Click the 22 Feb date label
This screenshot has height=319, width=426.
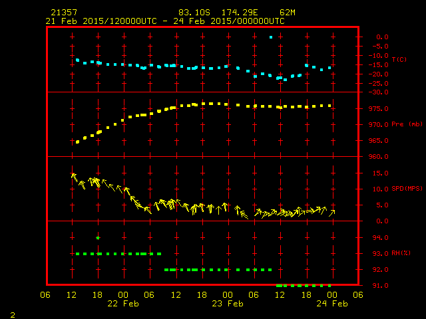(x=123, y=304)
